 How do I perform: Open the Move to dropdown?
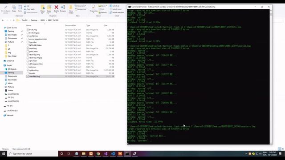pyautogui.click(x=43, y=9)
